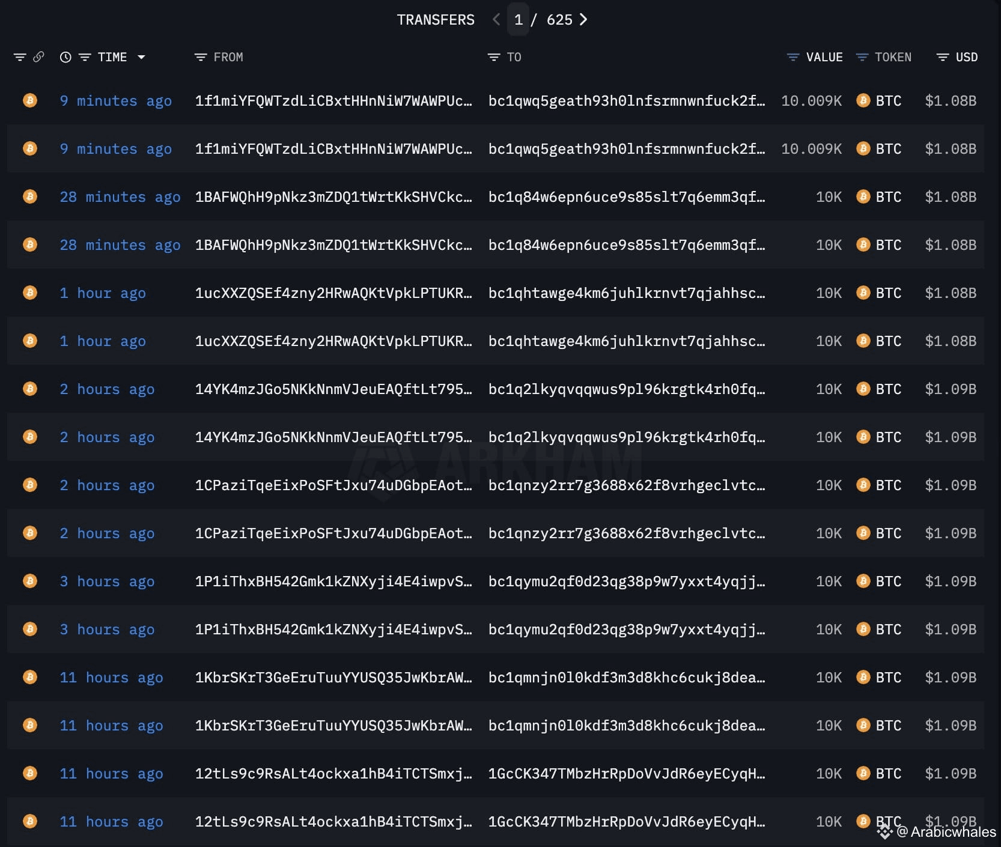This screenshot has width=1001, height=847.
Task: Click the USD column header label
Action: pos(967,57)
